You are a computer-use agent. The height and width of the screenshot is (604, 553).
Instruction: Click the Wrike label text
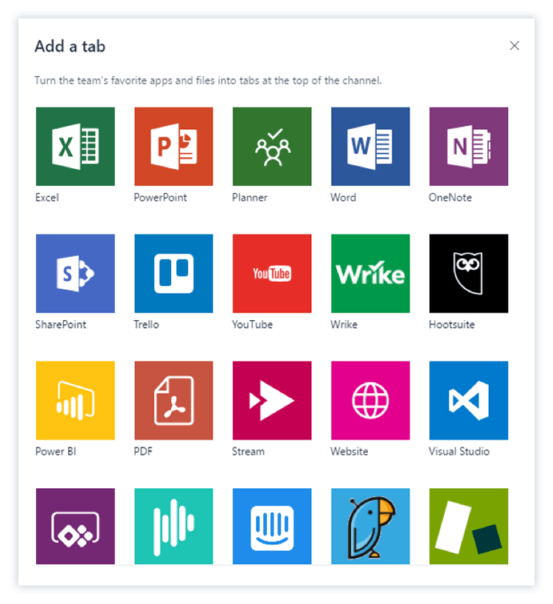(344, 324)
